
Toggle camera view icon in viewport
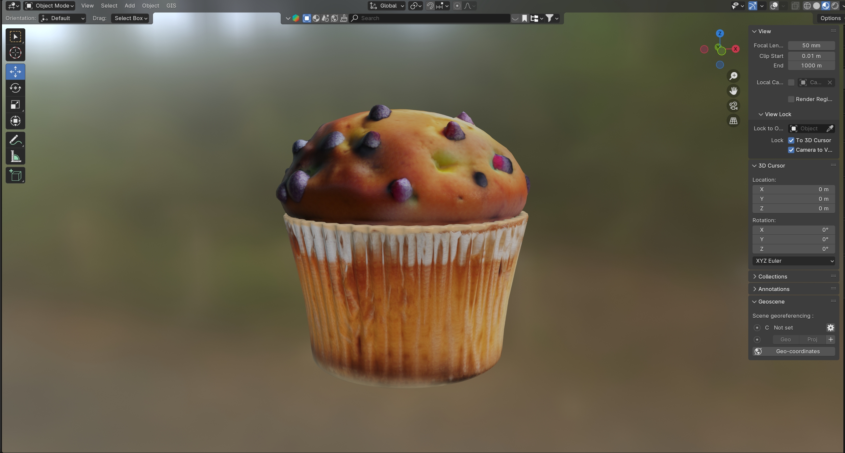click(x=733, y=106)
